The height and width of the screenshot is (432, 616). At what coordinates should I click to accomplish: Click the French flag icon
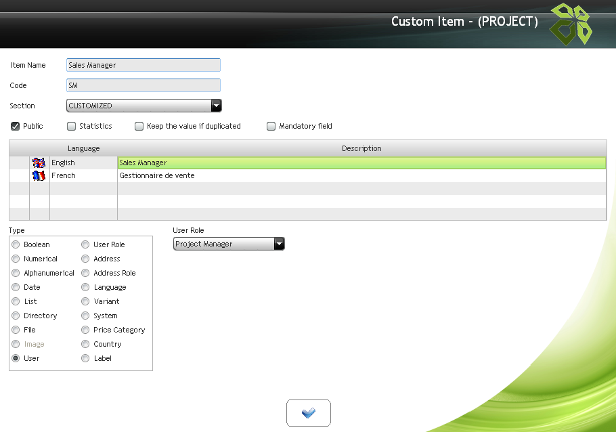click(x=39, y=175)
